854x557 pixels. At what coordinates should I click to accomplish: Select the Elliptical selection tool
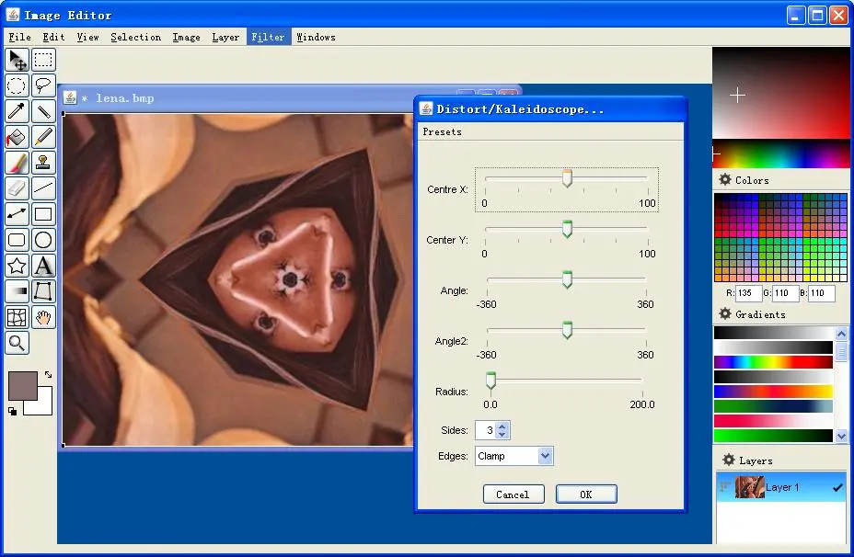tap(17, 85)
